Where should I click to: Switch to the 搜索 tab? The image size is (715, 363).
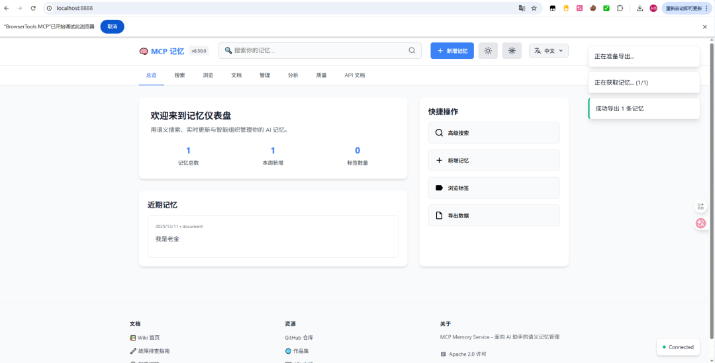(179, 75)
